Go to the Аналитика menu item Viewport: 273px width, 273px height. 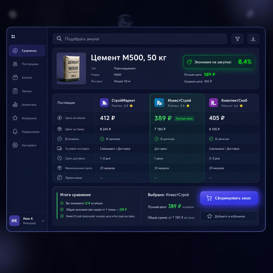[x=27, y=105]
